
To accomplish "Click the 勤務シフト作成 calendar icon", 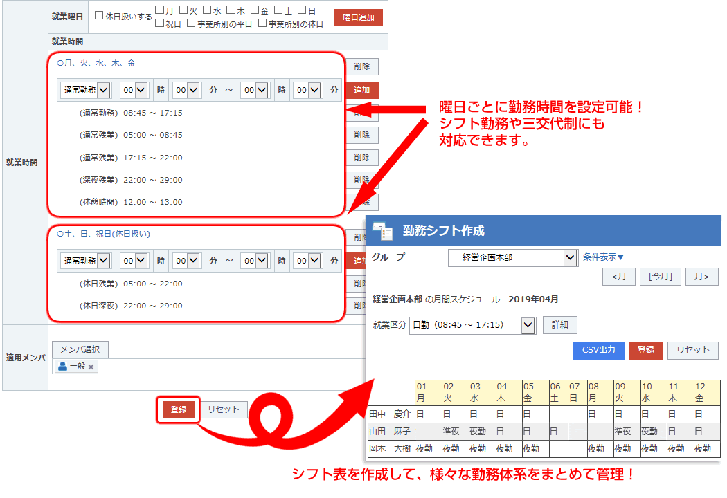I will [x=382, y=230].
